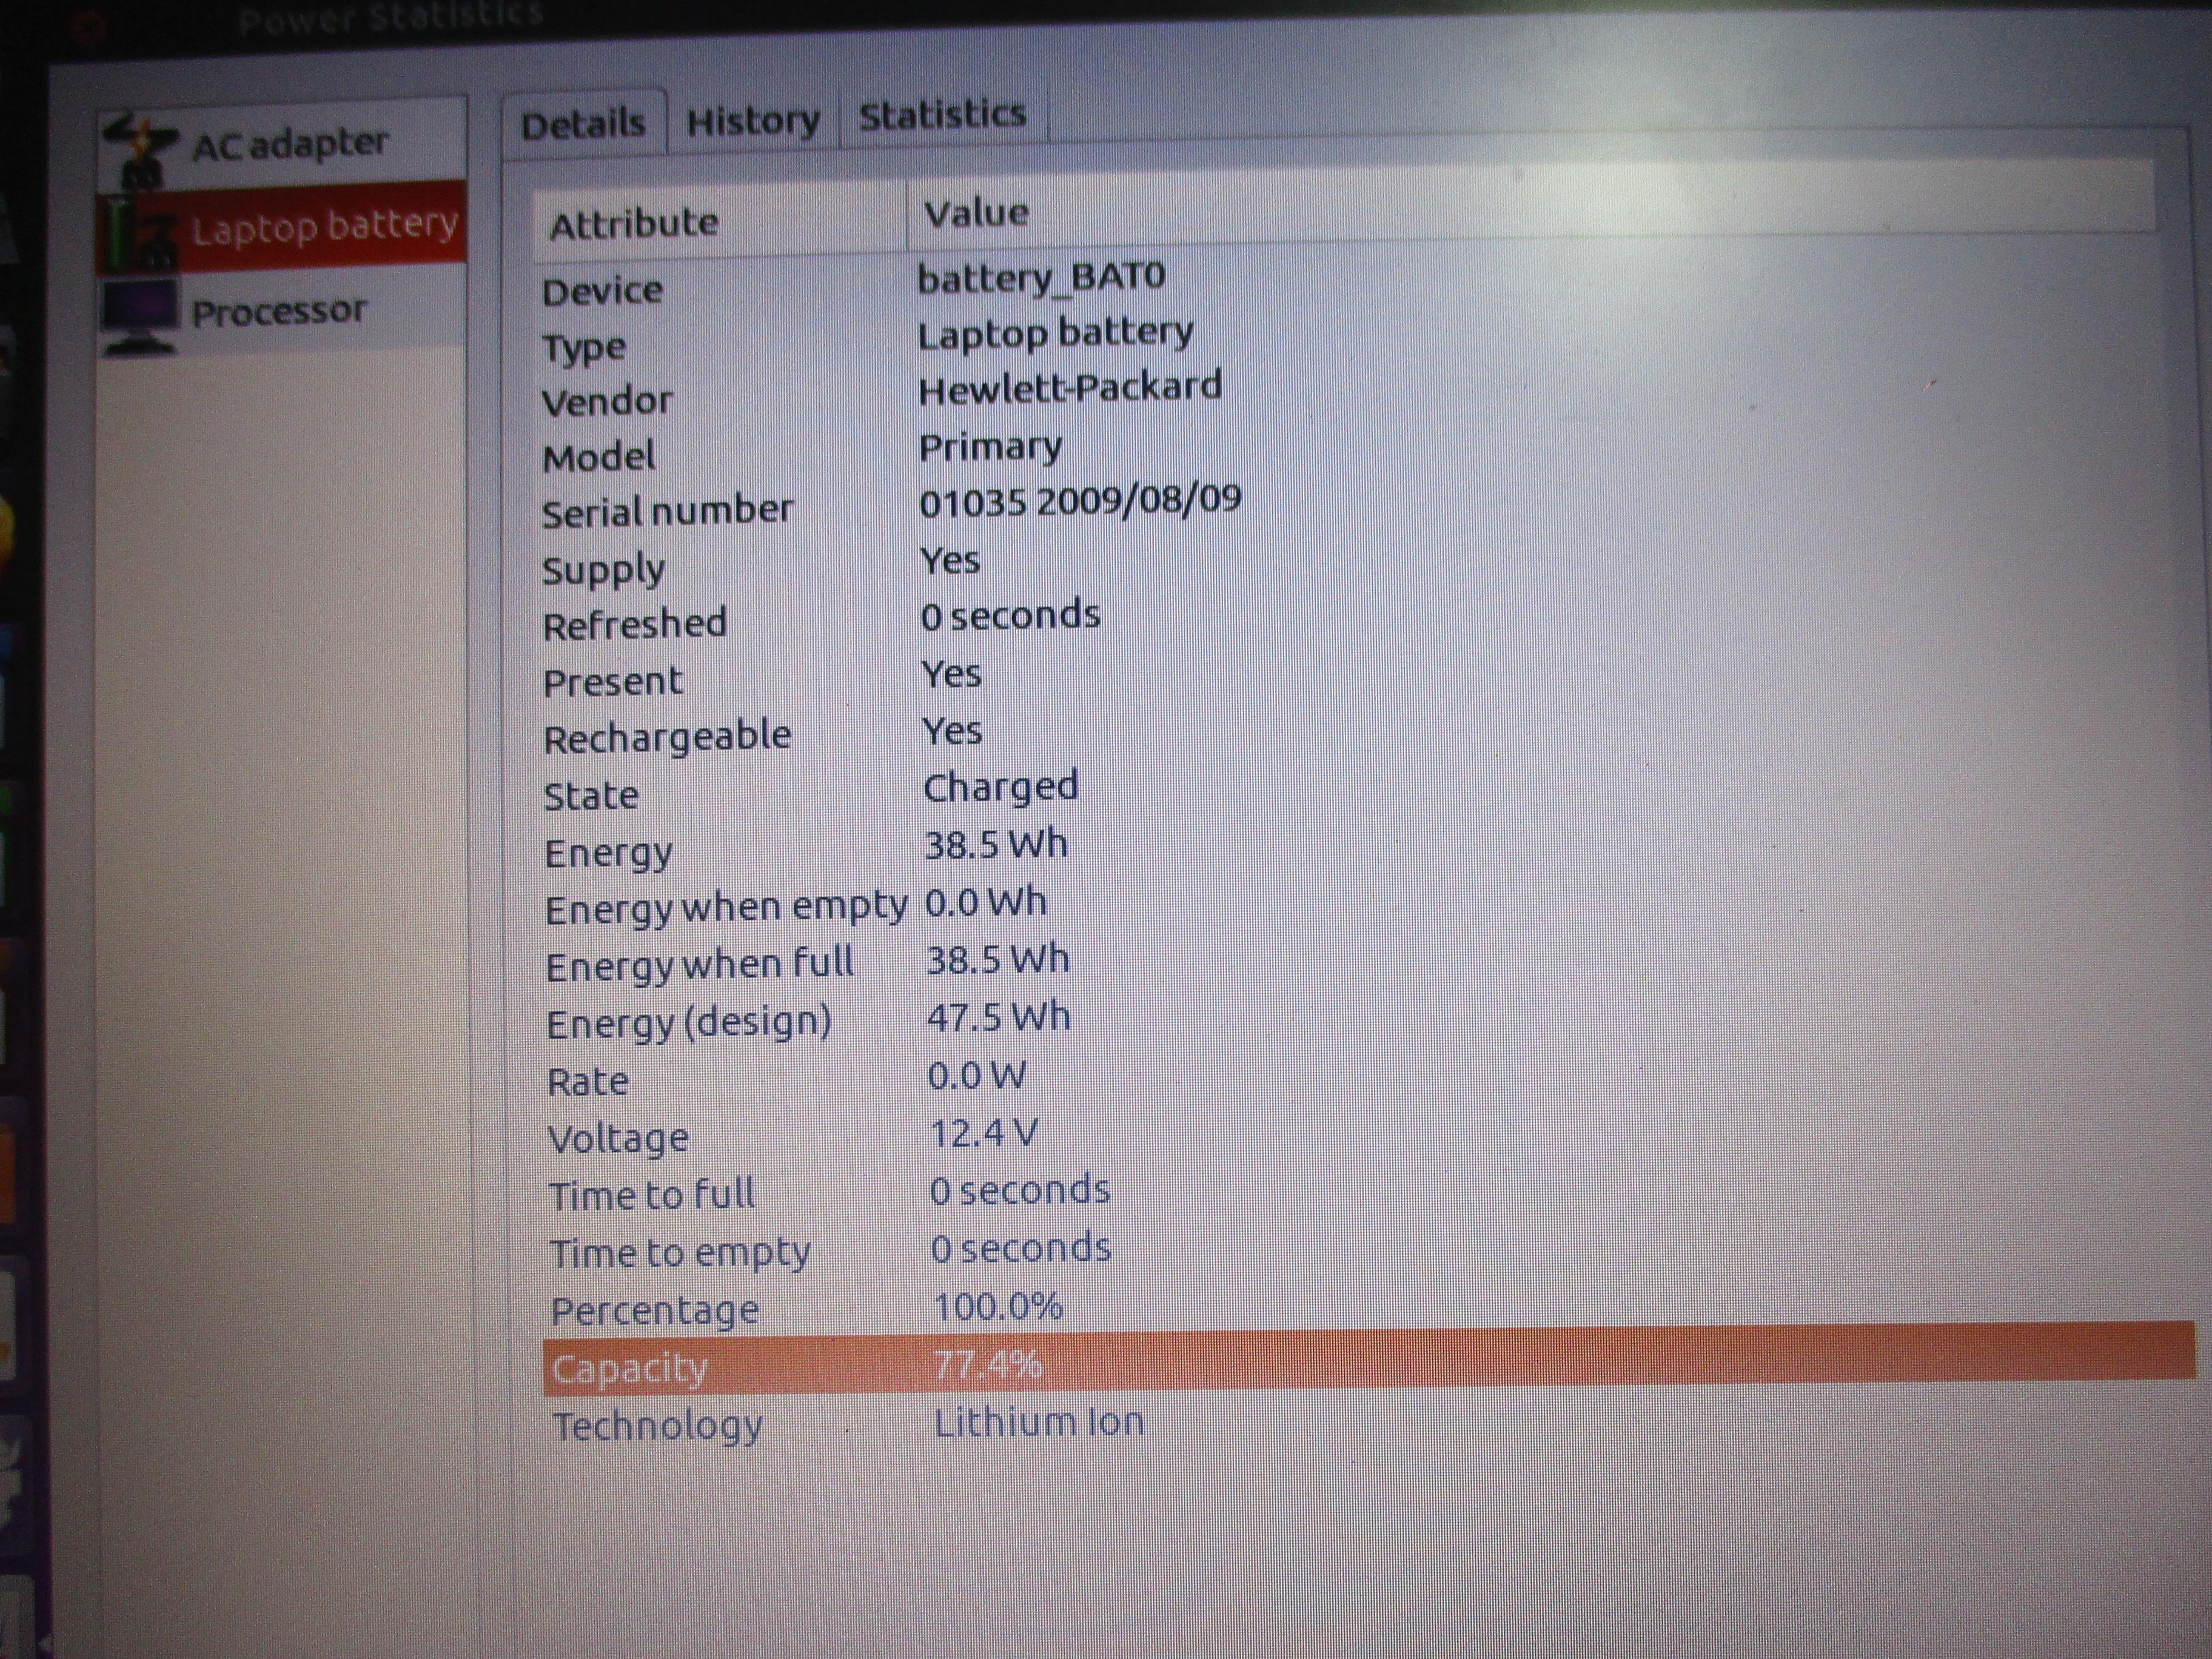Open the Details tab
2212x1659 pixels.
(x=584, y=125)
